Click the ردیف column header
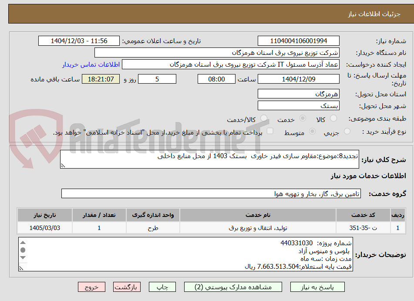 (x=398, y=215)
